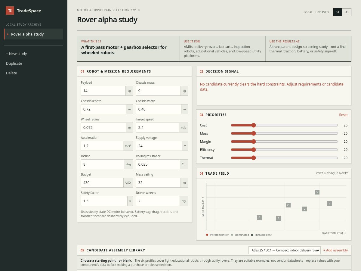361x271 pixels.
Task: Edit the Chassis length field
Action: 103,109
